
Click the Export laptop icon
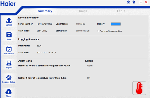click(x=9, y=63)
